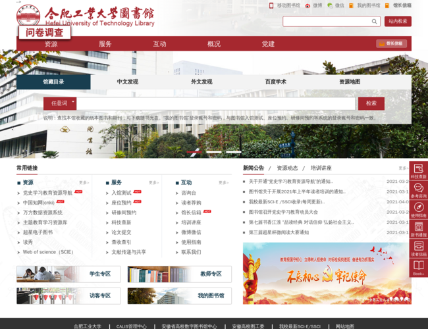Open the 访客专区 thumbnail banner
This screenshot has height=329, width=428.
(68, 296)
